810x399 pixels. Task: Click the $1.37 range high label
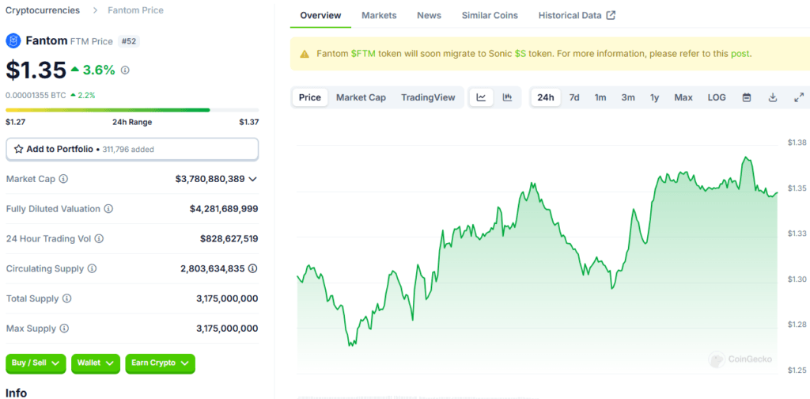pos(249,122)
